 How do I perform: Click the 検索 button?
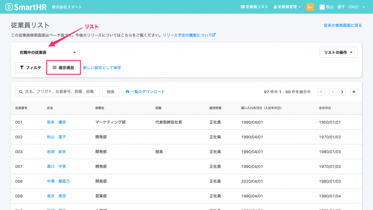pyautogui.click(x=111, y=91)
